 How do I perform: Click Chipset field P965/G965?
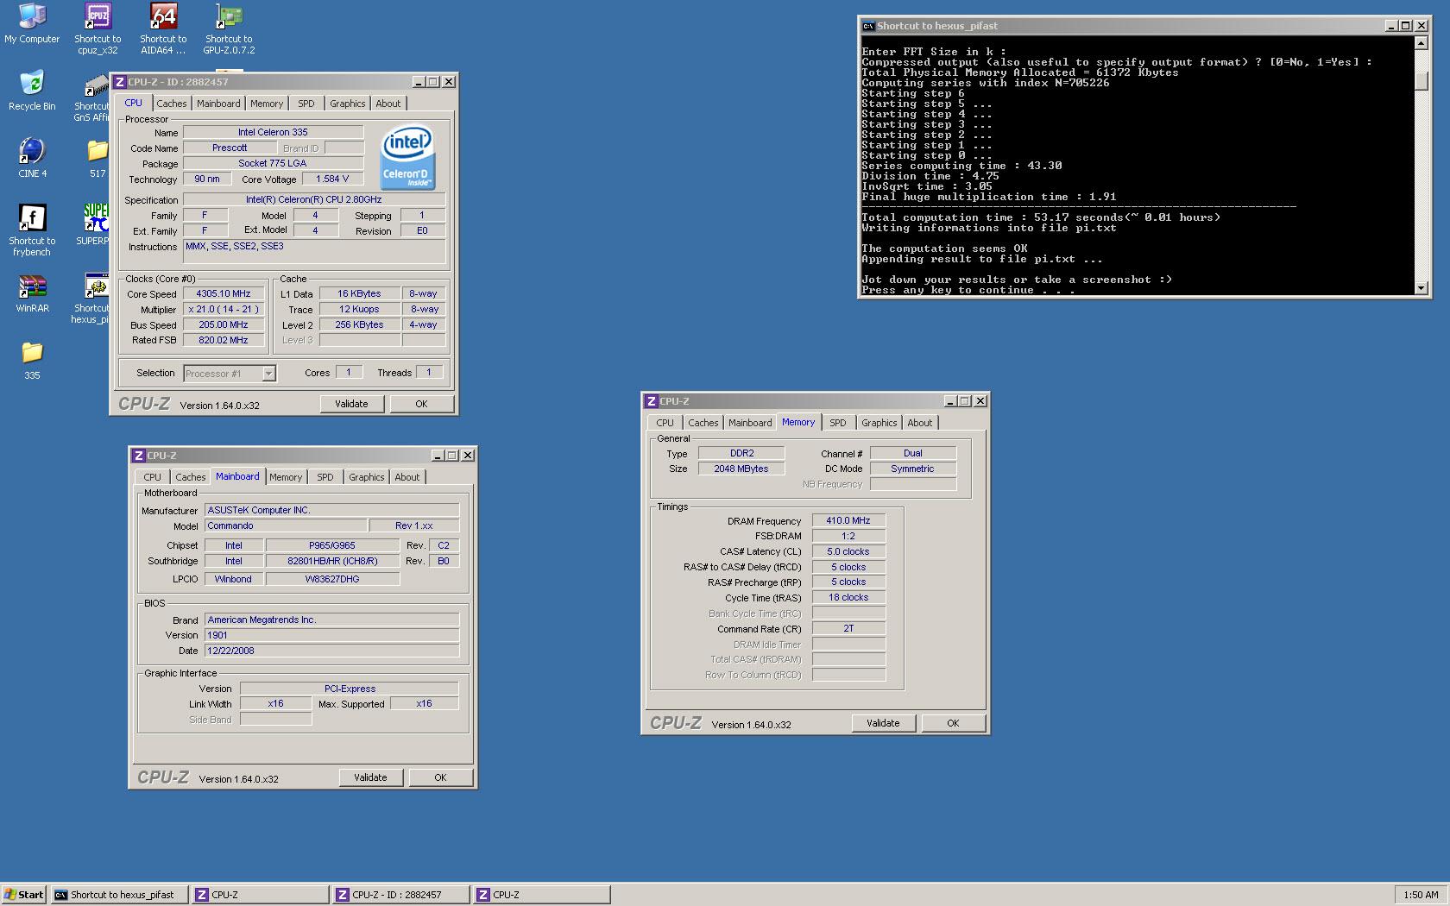coord(332,546)
